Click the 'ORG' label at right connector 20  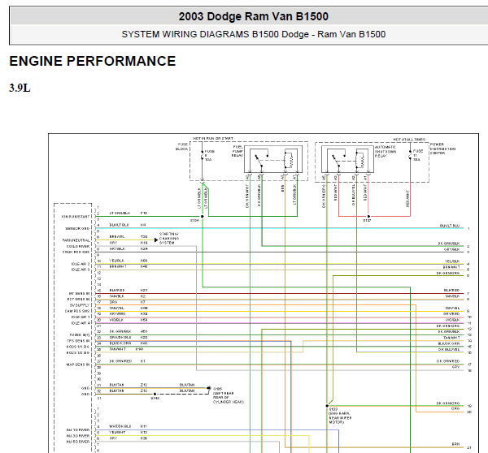(455, 409)
